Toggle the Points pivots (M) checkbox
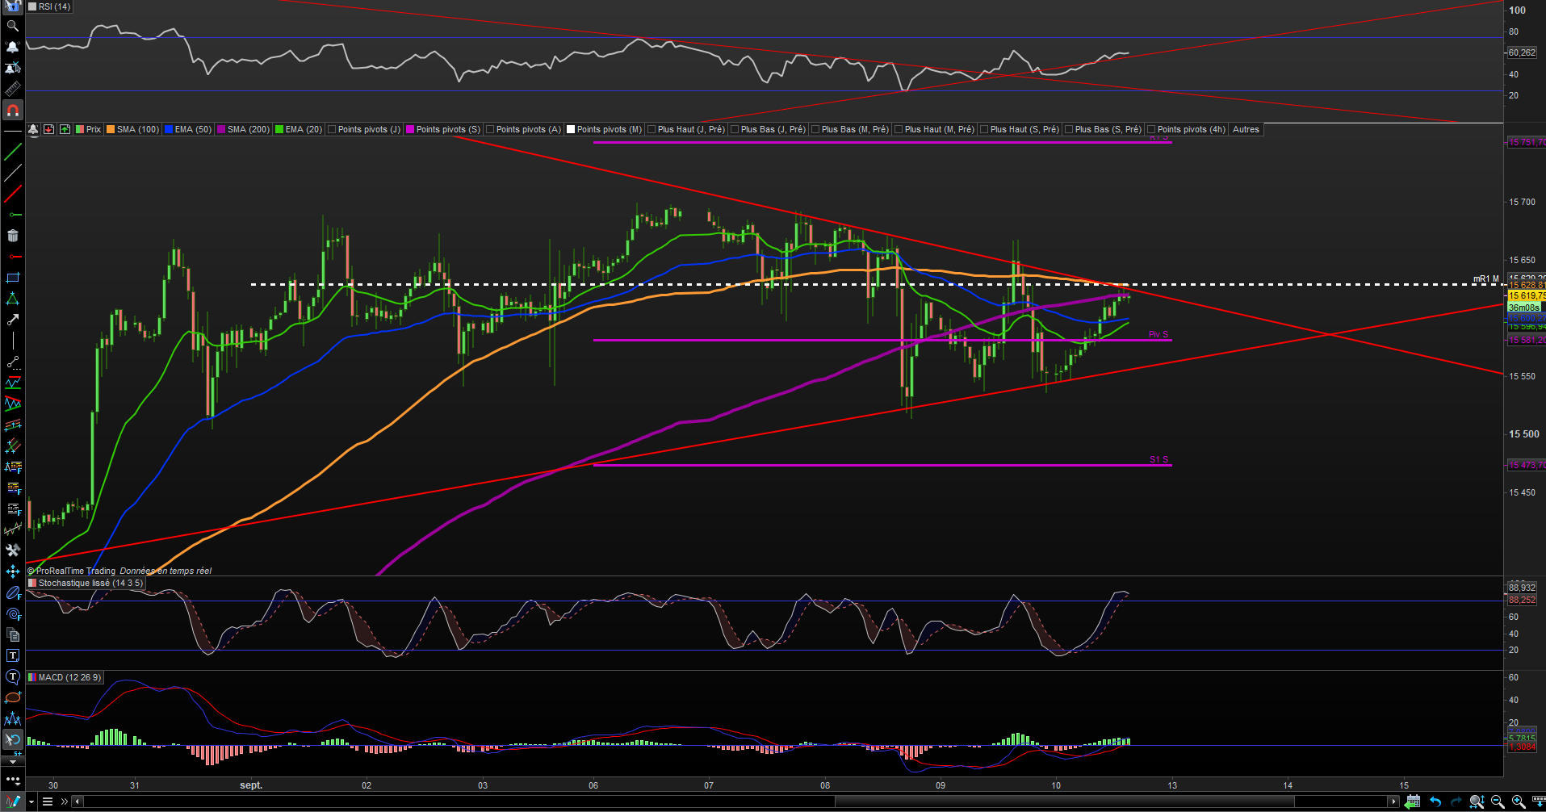 click(x=571, y=129)
